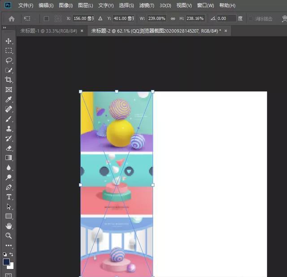Open the 滤镜(T) menu

146,5
